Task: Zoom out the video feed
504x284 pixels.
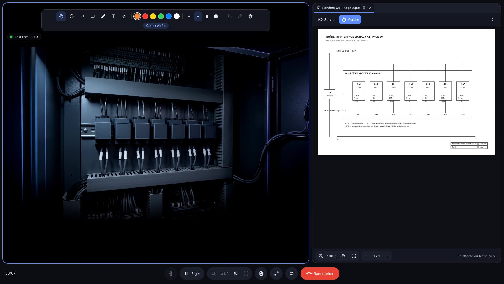Action: (213, 273)
